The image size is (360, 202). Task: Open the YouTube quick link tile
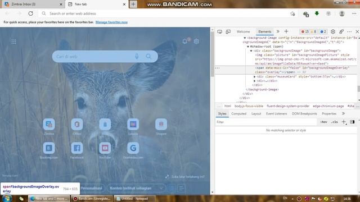click(x=105, y=148)
